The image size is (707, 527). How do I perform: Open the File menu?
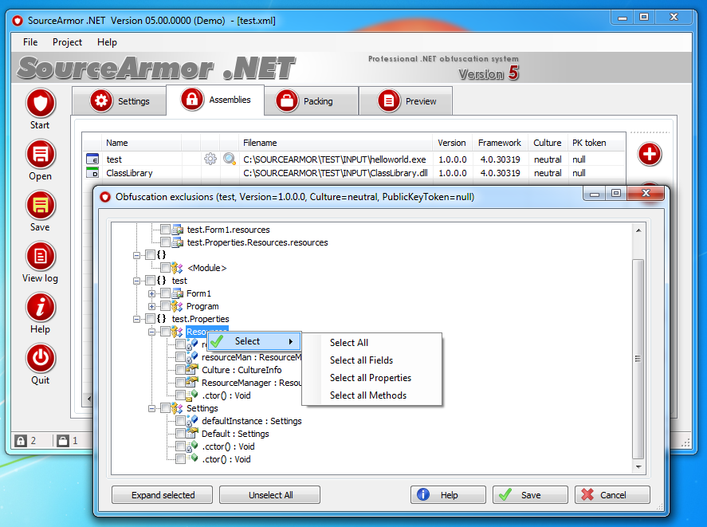point(30,42)
